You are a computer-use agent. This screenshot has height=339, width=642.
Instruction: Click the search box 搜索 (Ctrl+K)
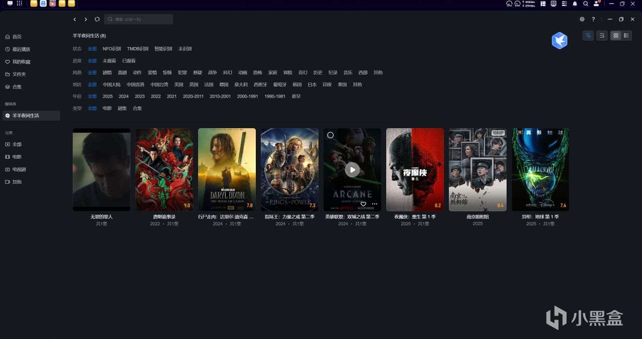(x=138, y=20)
